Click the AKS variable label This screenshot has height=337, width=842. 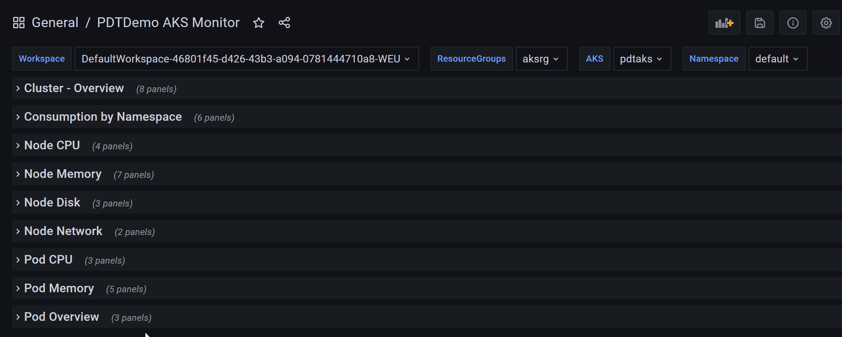point(595,59)
